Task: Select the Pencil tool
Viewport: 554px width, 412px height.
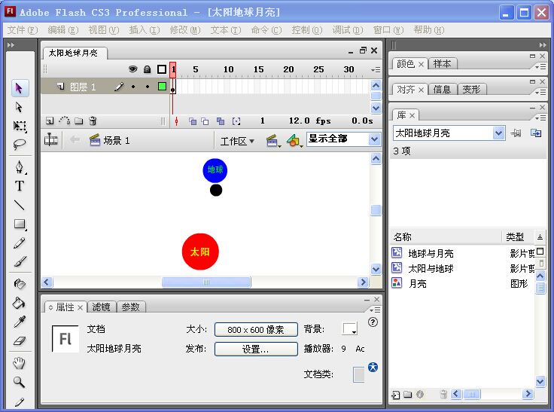Action: pos(19,243)
